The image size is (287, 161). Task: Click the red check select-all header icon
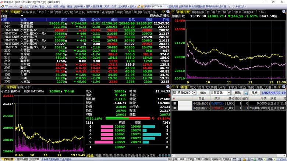[174, 98]
